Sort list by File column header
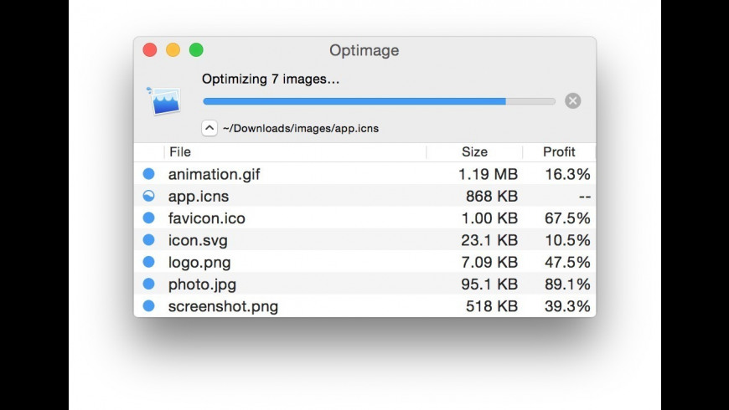 [180, 151]
